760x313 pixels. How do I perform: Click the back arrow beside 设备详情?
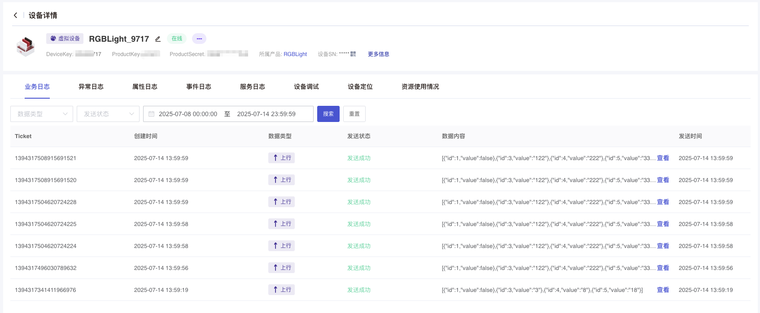[x=16, y=15]
